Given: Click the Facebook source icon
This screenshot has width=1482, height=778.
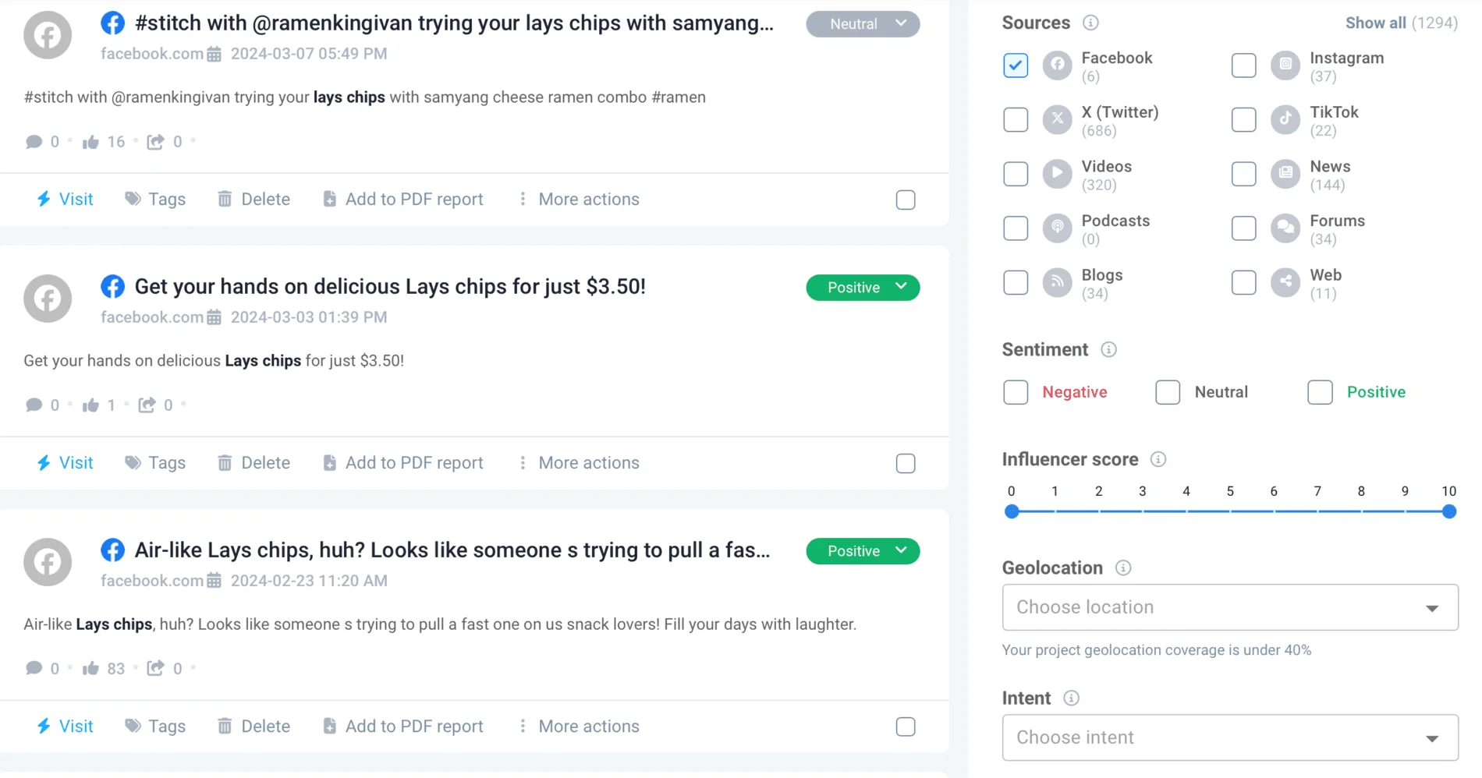Looking at the screenshot, I should coord(1057,65).
